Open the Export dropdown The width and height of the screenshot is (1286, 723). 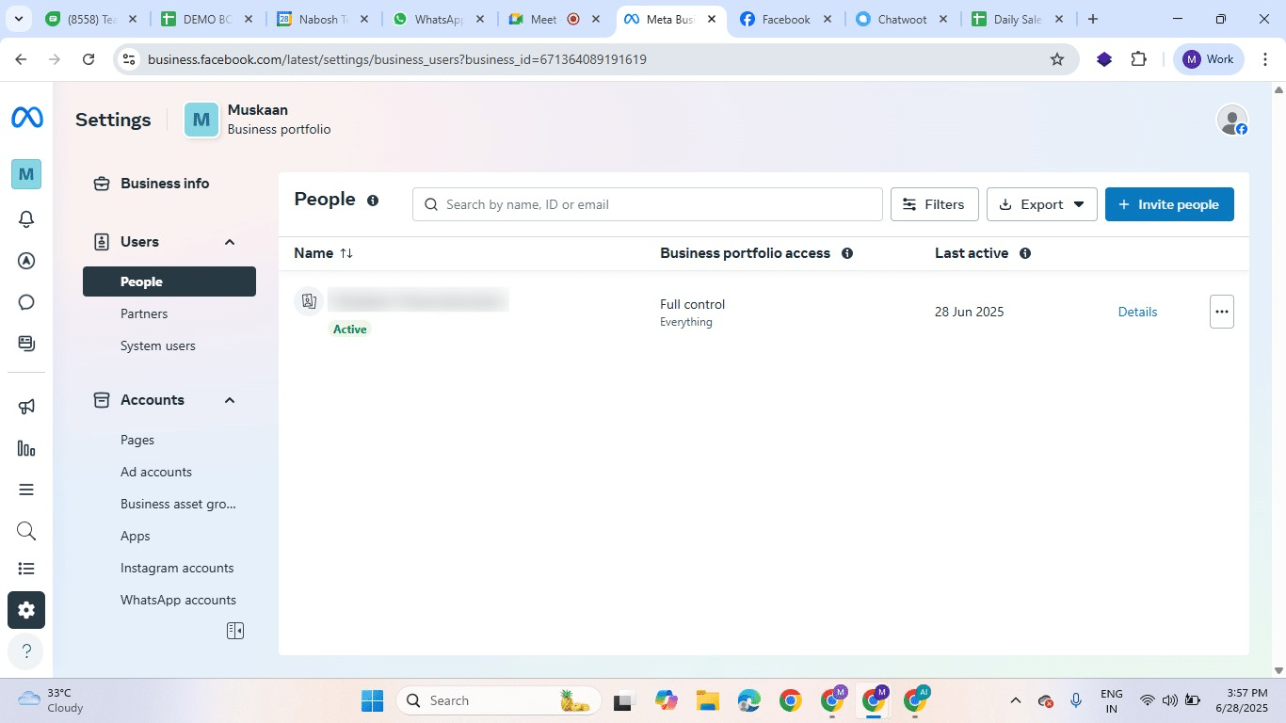click(1041, 203)
